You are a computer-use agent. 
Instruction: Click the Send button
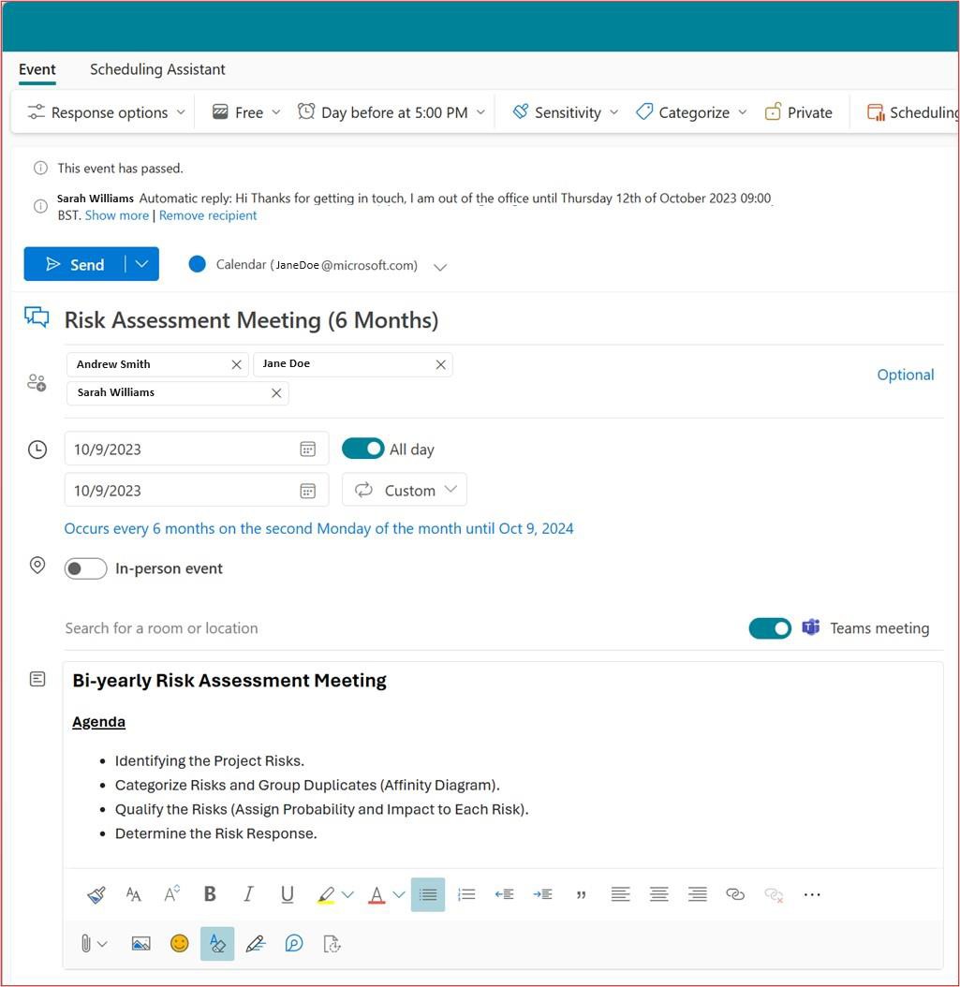pos(75,264)
